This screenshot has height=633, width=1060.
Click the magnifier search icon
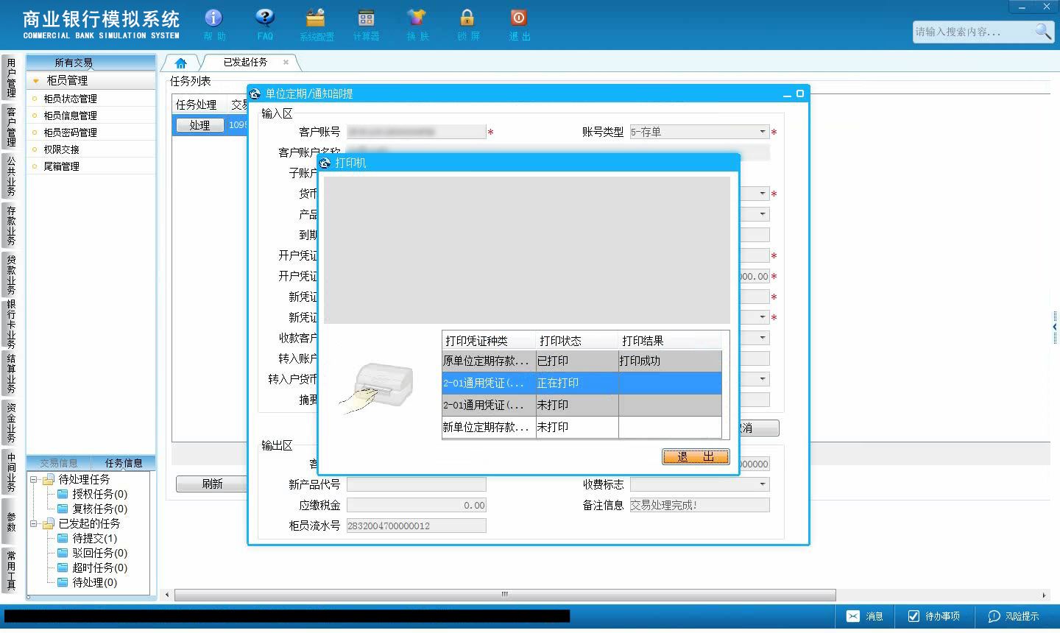tap(1043, 31)
